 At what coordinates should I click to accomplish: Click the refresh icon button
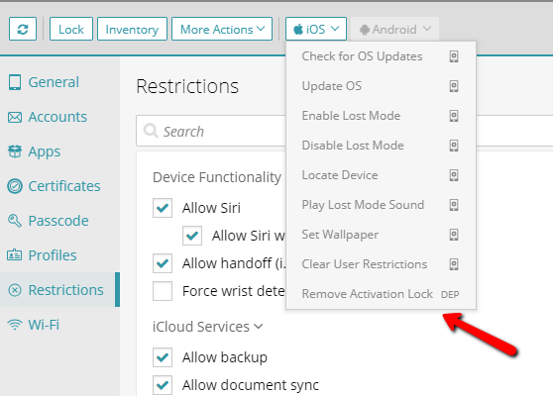[x=23, y=29]
